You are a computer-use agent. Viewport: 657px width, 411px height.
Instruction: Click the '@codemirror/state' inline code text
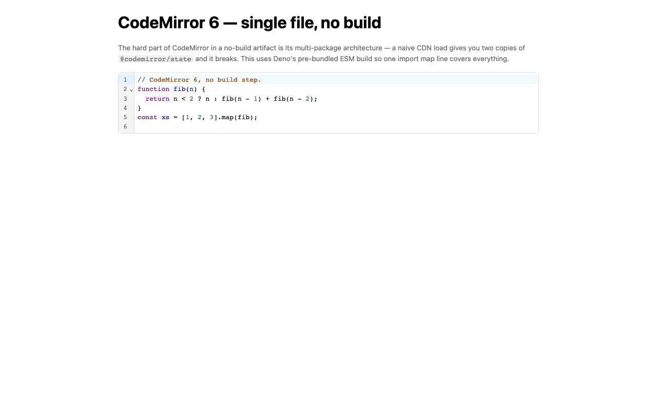click(156, 59)
